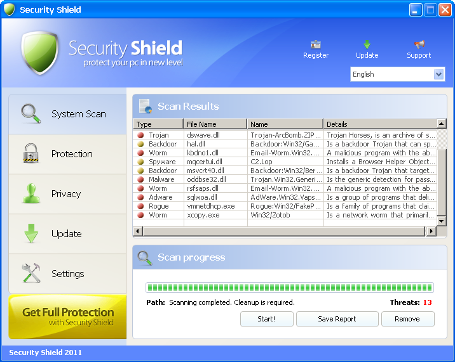Click the green Update arrow in header
Viewport: 455px width, 362px height.
pyautogui.click(x=367, y=44)
